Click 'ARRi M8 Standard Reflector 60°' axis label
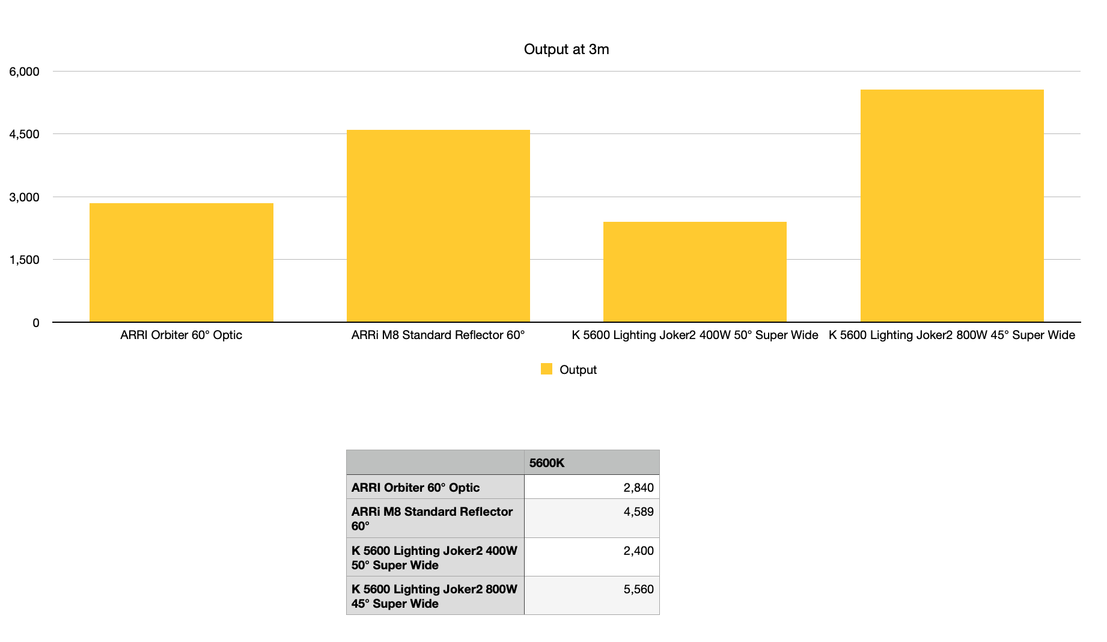The image size is (1107, 642). (438, 335)
